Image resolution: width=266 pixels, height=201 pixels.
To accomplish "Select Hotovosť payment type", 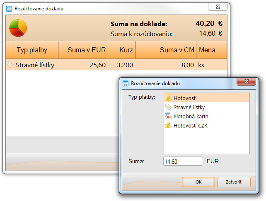I will click(x=185, y=98).
